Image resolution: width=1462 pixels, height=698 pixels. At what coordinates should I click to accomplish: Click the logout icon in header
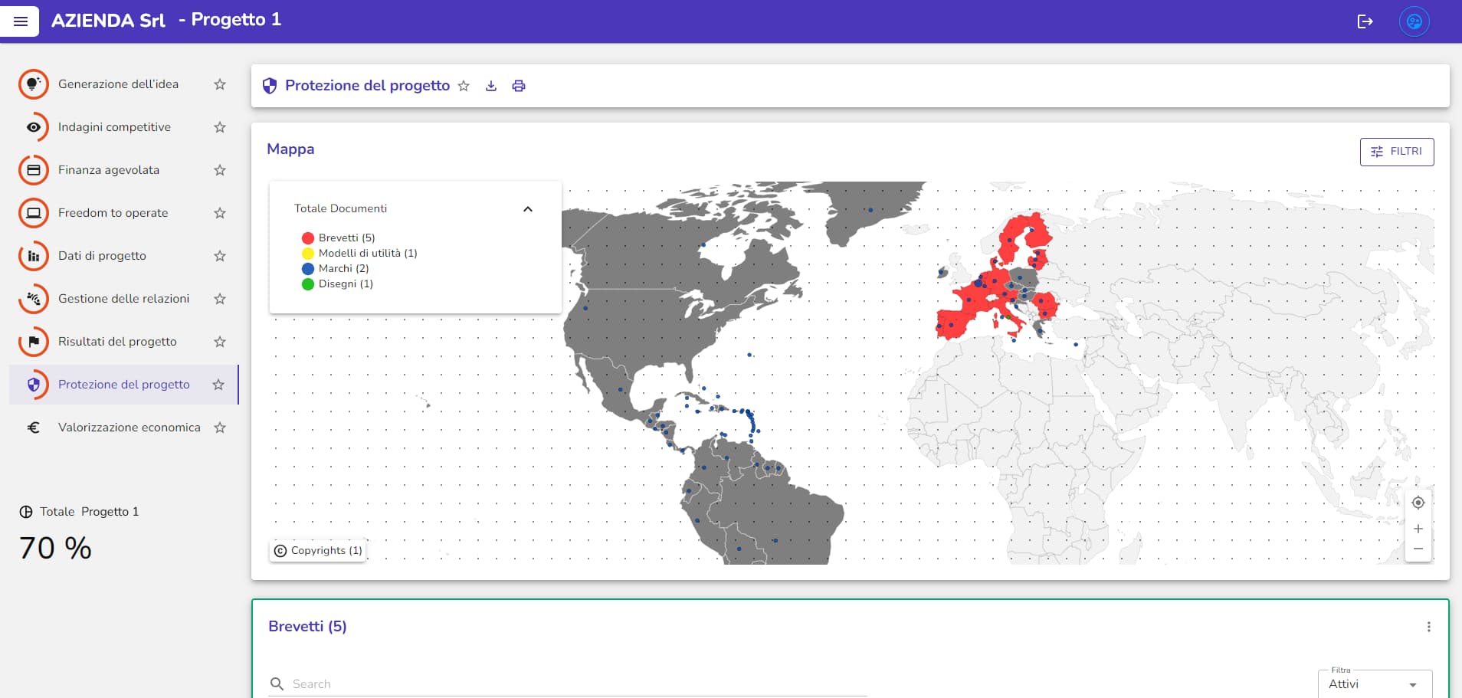coord(1365,21)
